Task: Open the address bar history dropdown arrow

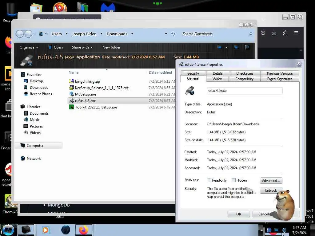Action: click(166, 34)
